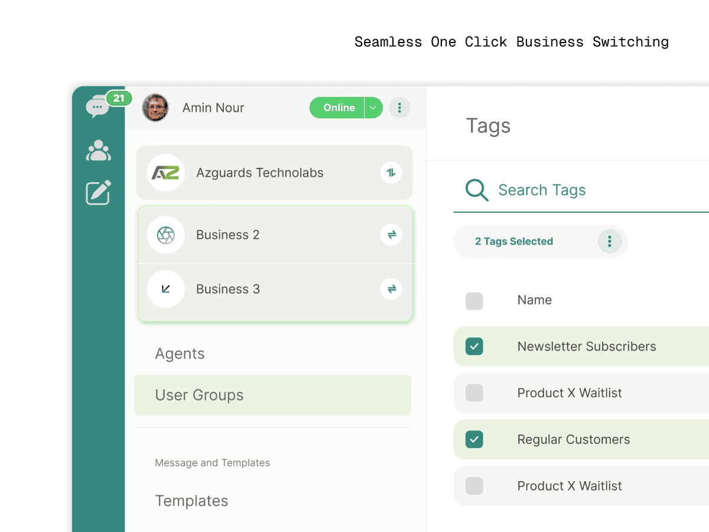
Task: Focus the Search Tags input field
Action: [x=581, y=190]
